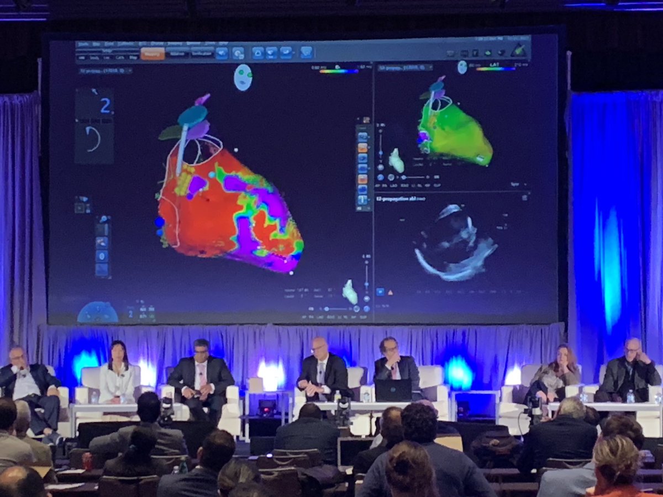663x497 pixels.
Task: Click right map small heart orientation thumbnail
Action: tap(397, 160)
